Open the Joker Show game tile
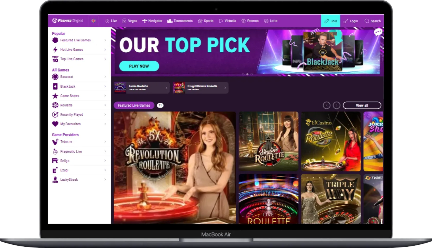The height and width of the screenshot is (248, 432). click(x=373, y=141)
